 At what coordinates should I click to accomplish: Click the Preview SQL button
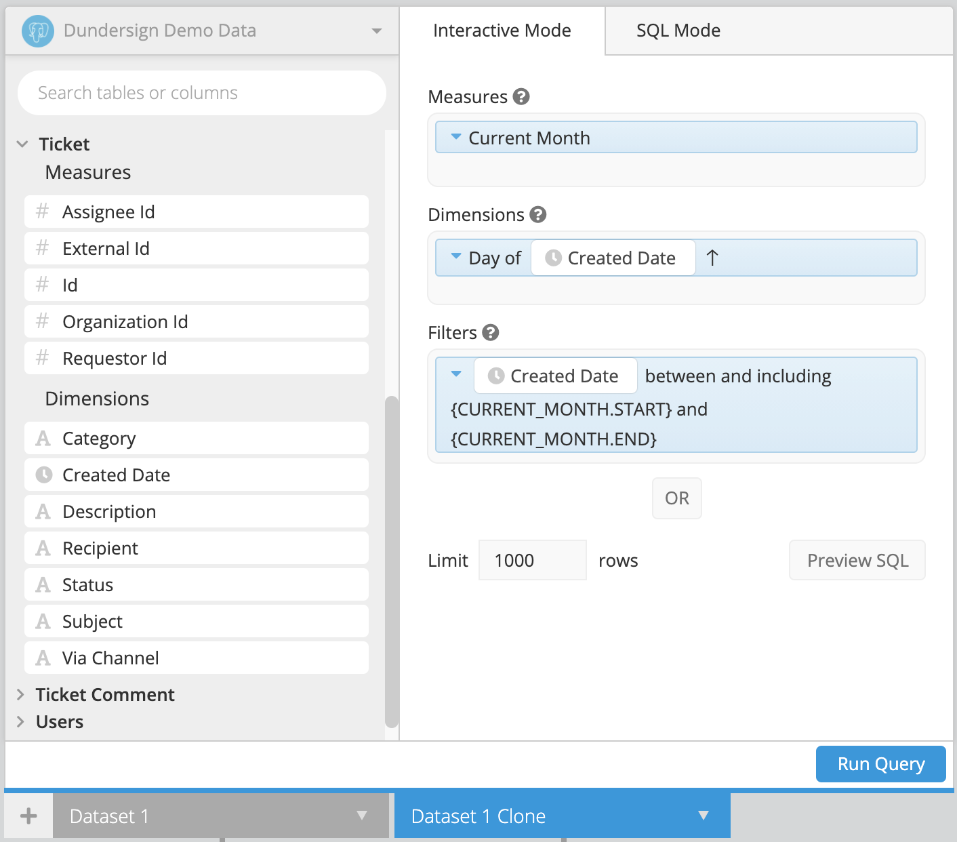(x=857, y=560)
